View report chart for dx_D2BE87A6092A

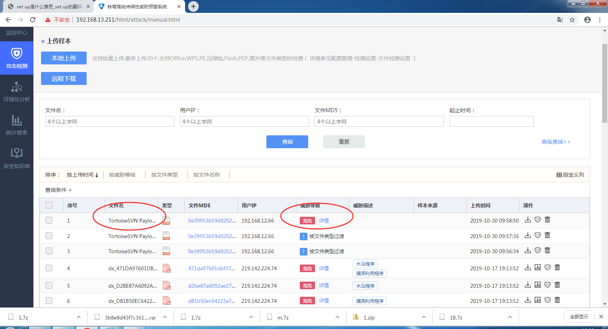coord(538,285)
